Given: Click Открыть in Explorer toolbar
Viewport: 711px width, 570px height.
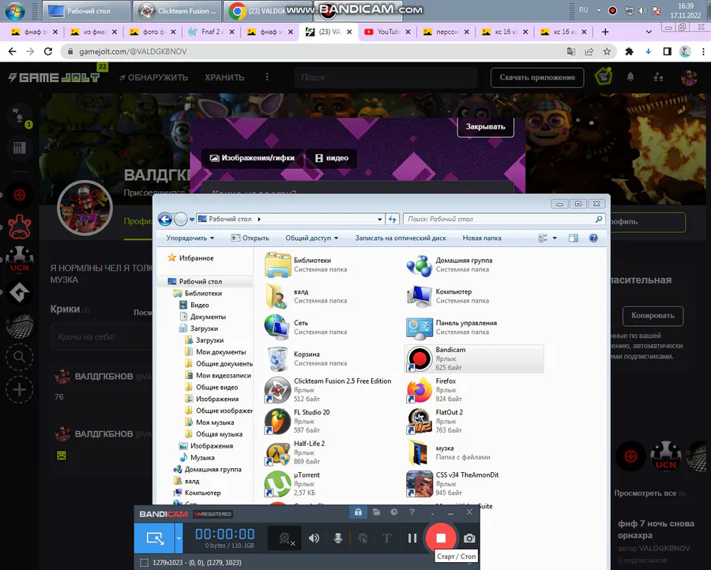Looking at the screenshot, I should click(x=250, y=238).
